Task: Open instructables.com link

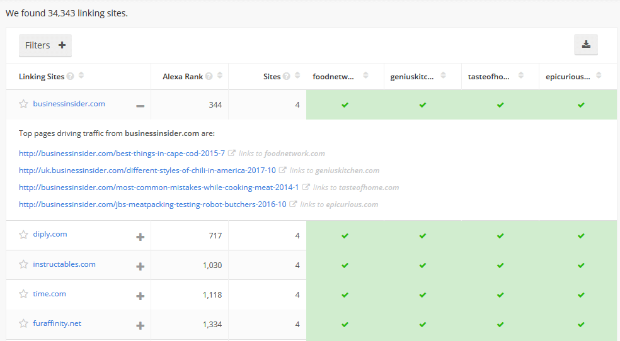Action: coord(64,264)
